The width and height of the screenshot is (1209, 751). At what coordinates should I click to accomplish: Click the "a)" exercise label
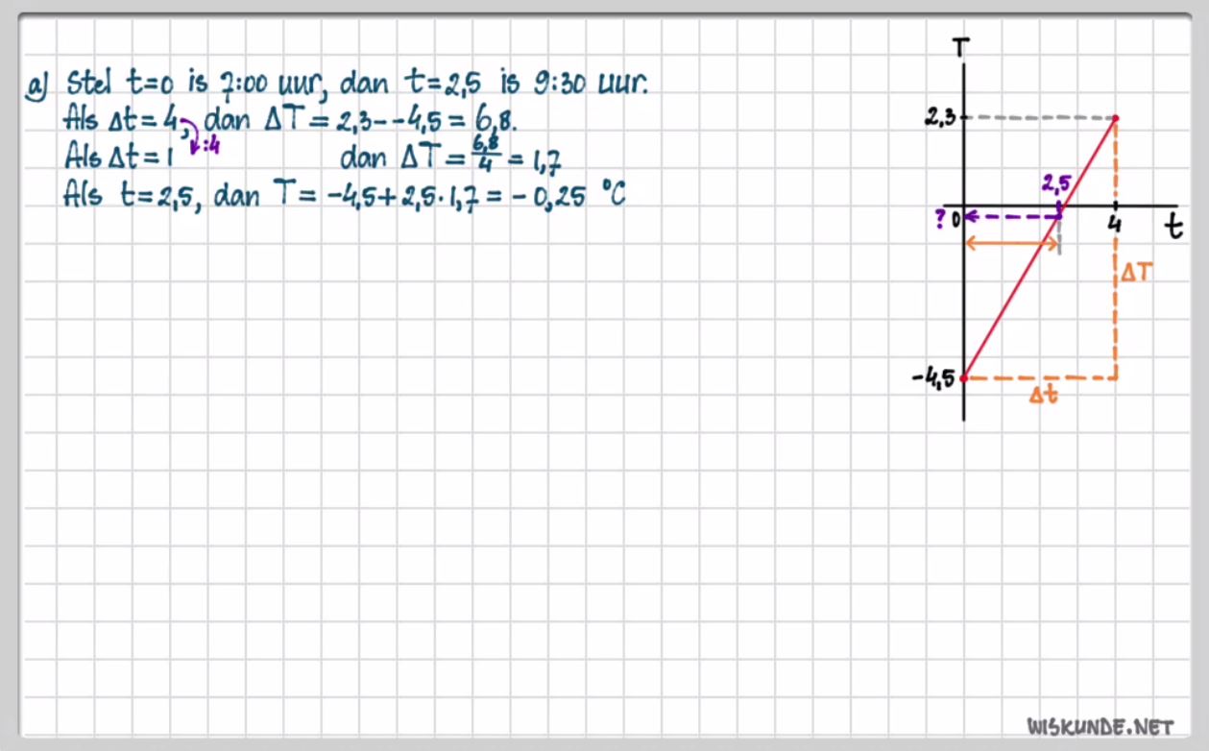point(36,86)
